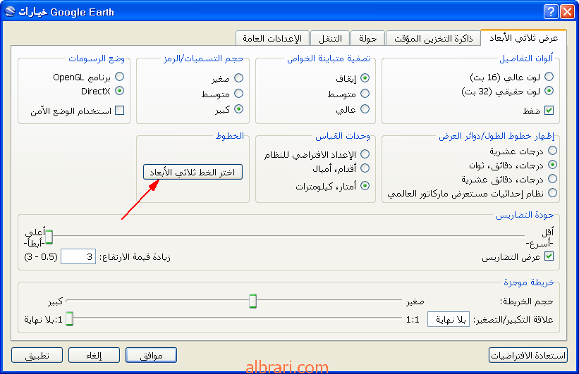Click استعادة الافتراضيات button
This screenshot has height=374, width=579.
point(528,355)
